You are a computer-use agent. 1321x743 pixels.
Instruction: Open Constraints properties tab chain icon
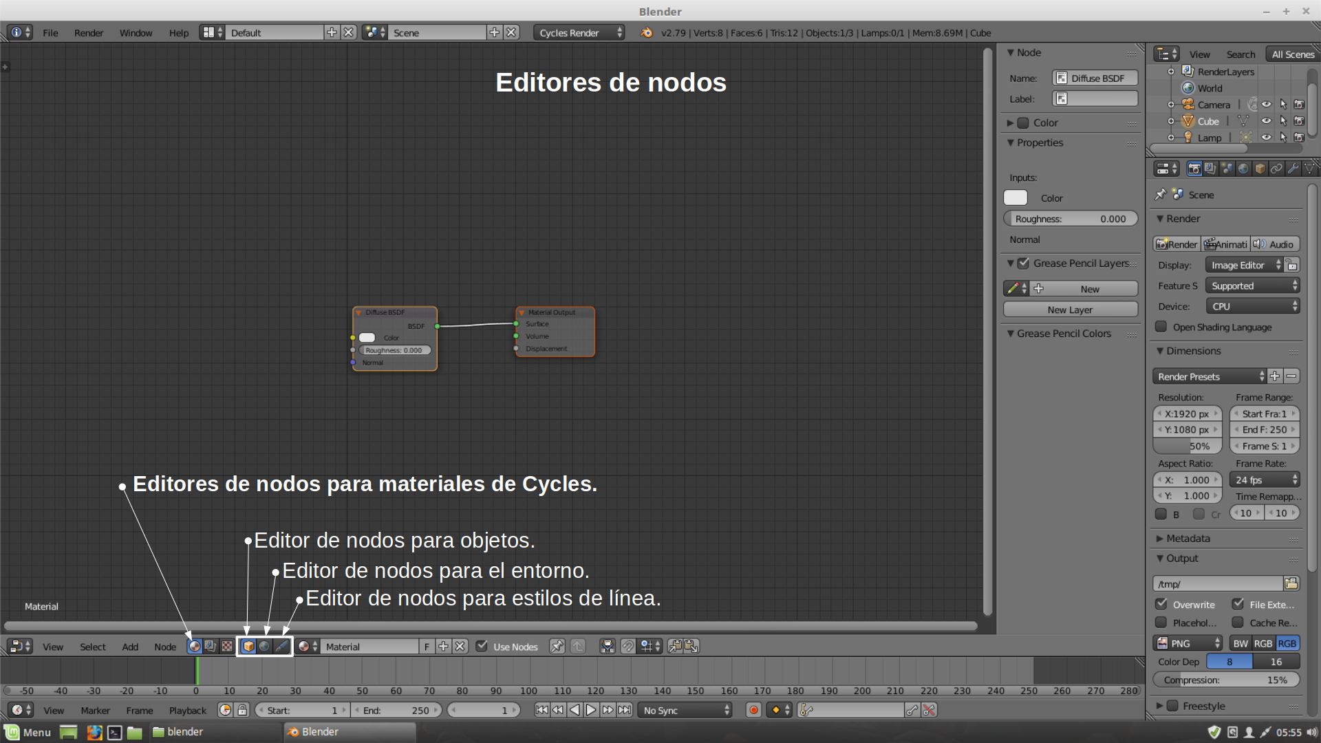(x=1276, y=169)
